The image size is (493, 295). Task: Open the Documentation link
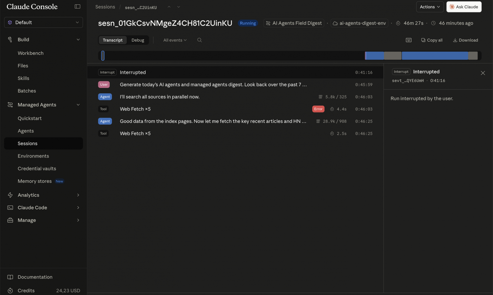click(35, 277)
